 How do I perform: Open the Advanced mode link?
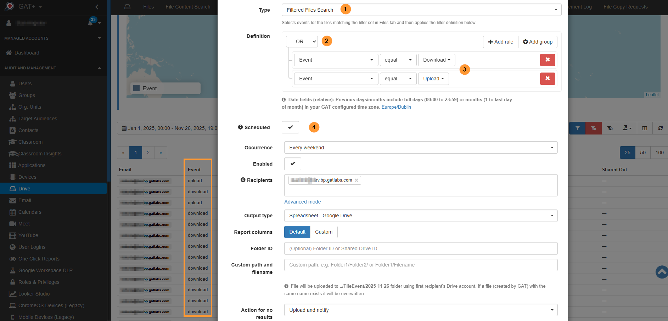tap(302, 202)
